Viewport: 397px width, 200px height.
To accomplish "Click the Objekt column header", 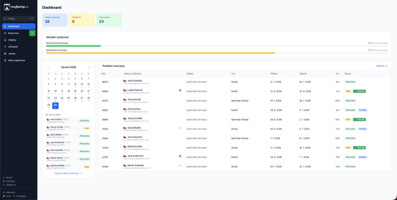I will tap(190, 74).
